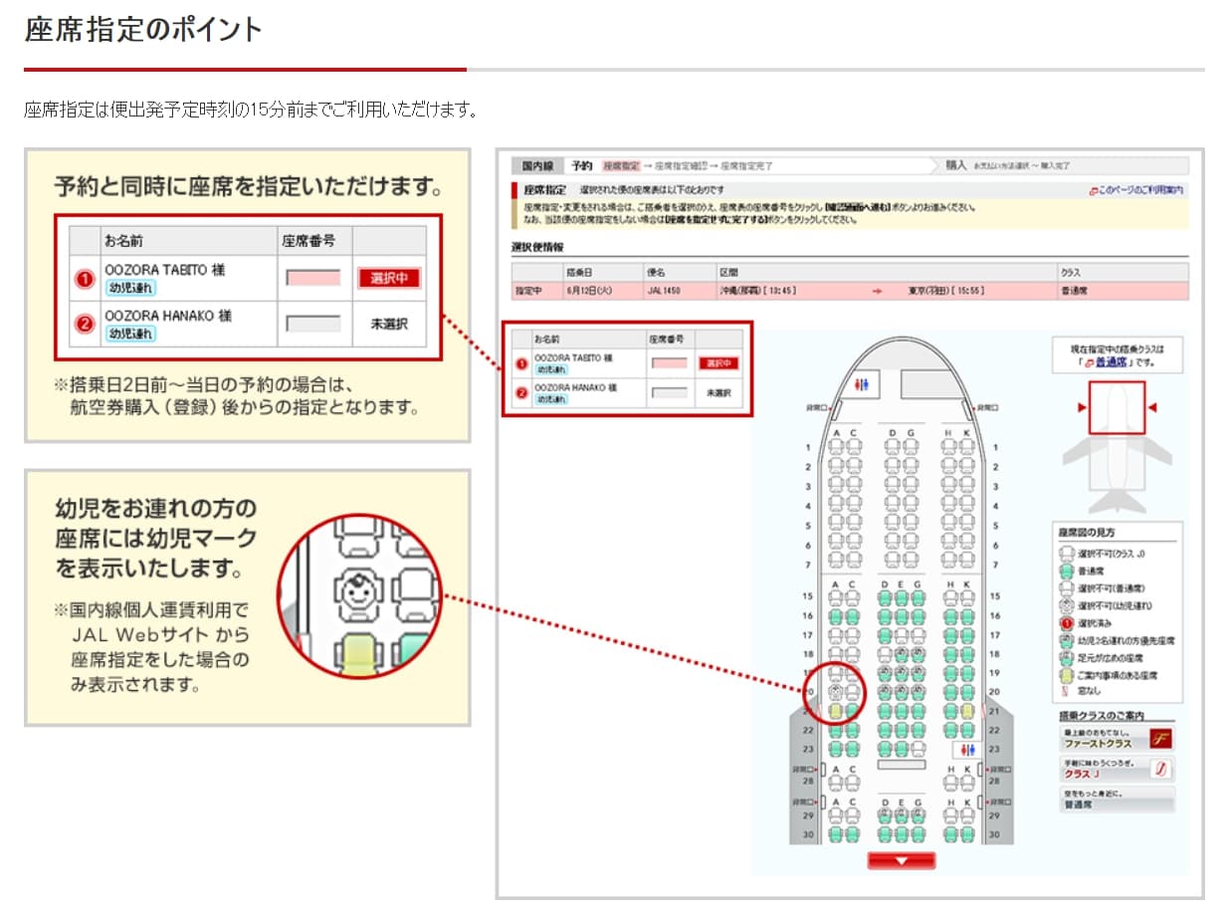Click the yellow ご案内事項のある座席 legend seat icon
Screen dimensions: 1232x921
coord(1066,675)
